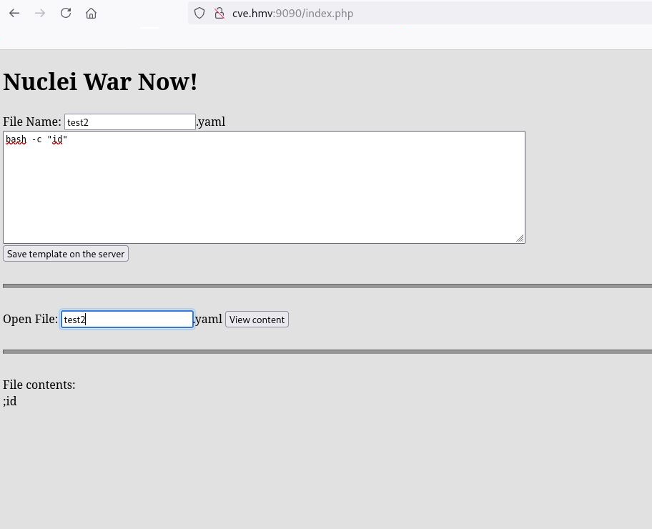This screenshot has width=652, height=529.
Task: Click the "Nuclei War Now!" heading
Action: click(100, 81)
